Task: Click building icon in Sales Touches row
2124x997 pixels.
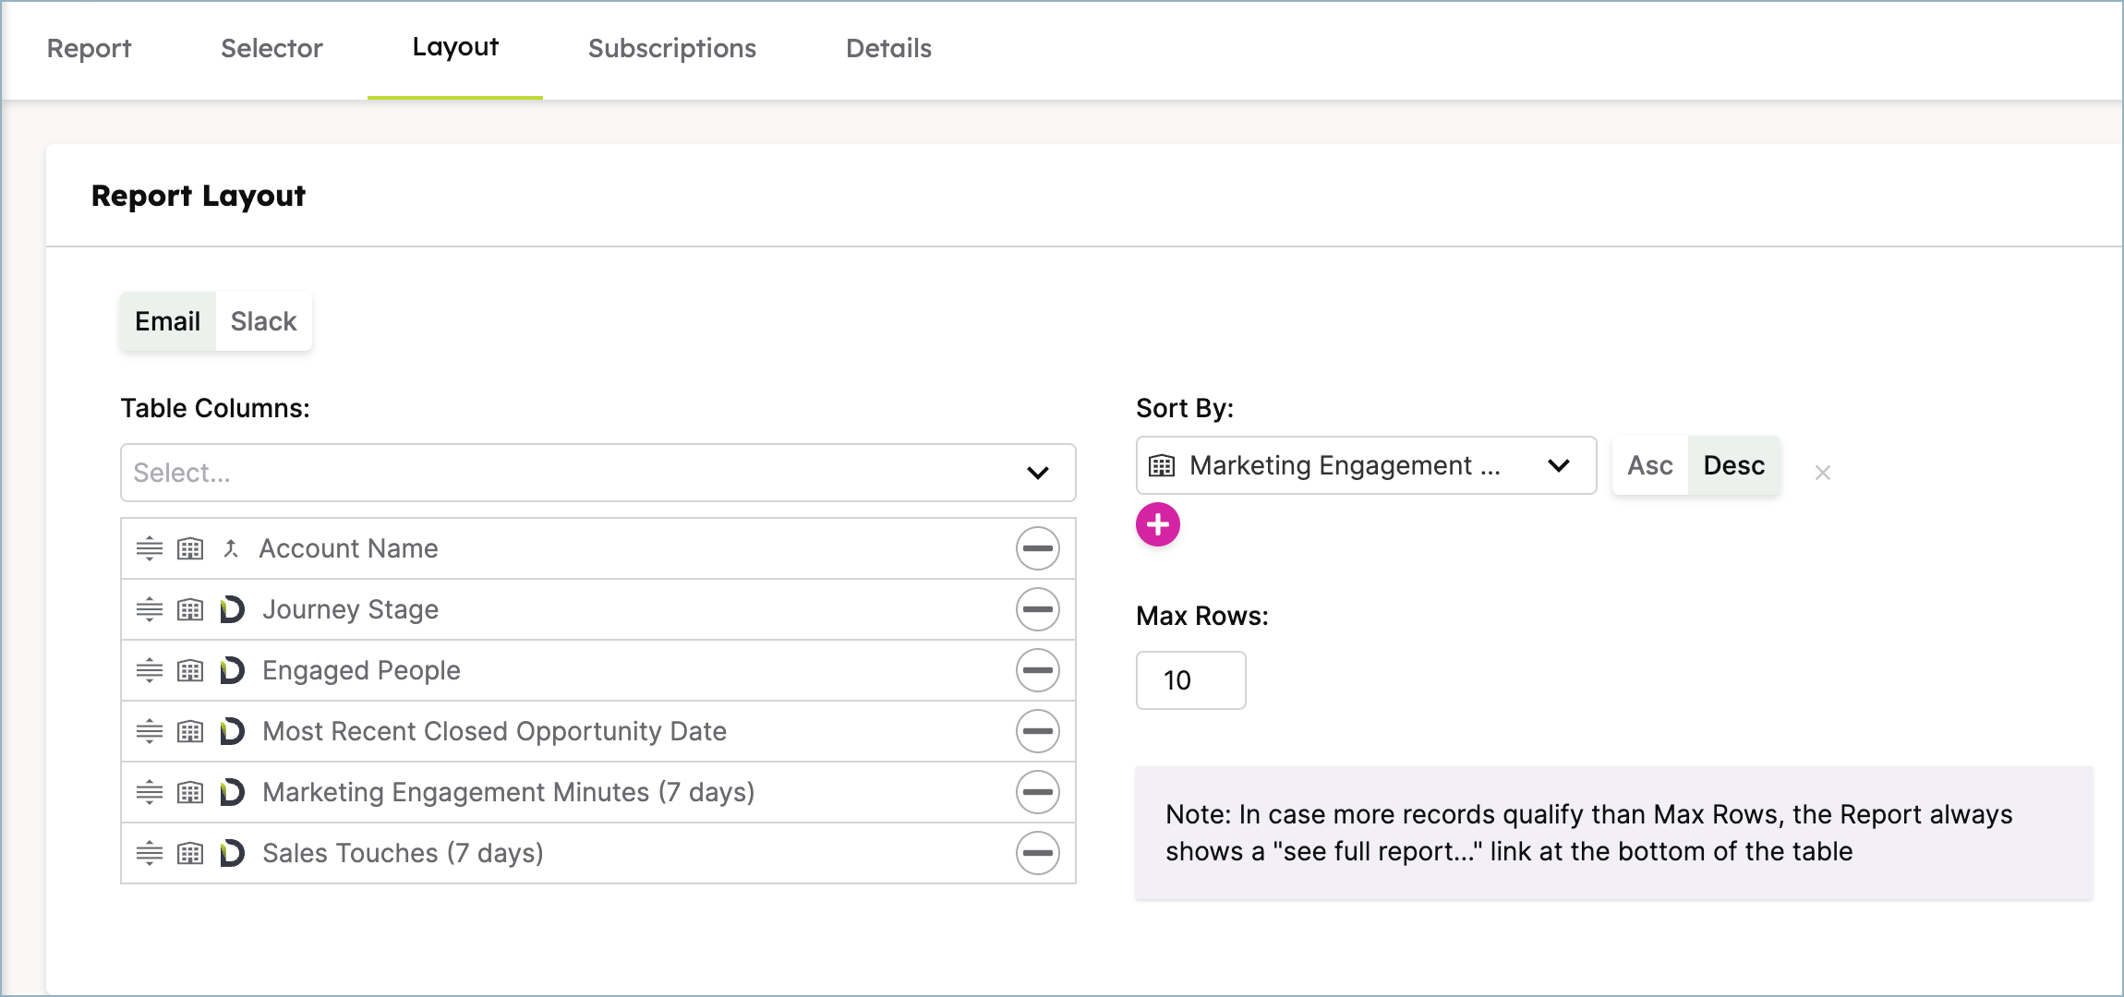Action: pos(190,853)
